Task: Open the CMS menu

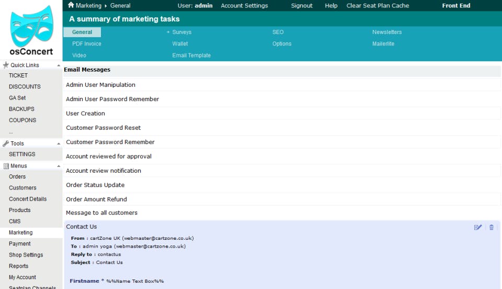Action: [15, 221]
